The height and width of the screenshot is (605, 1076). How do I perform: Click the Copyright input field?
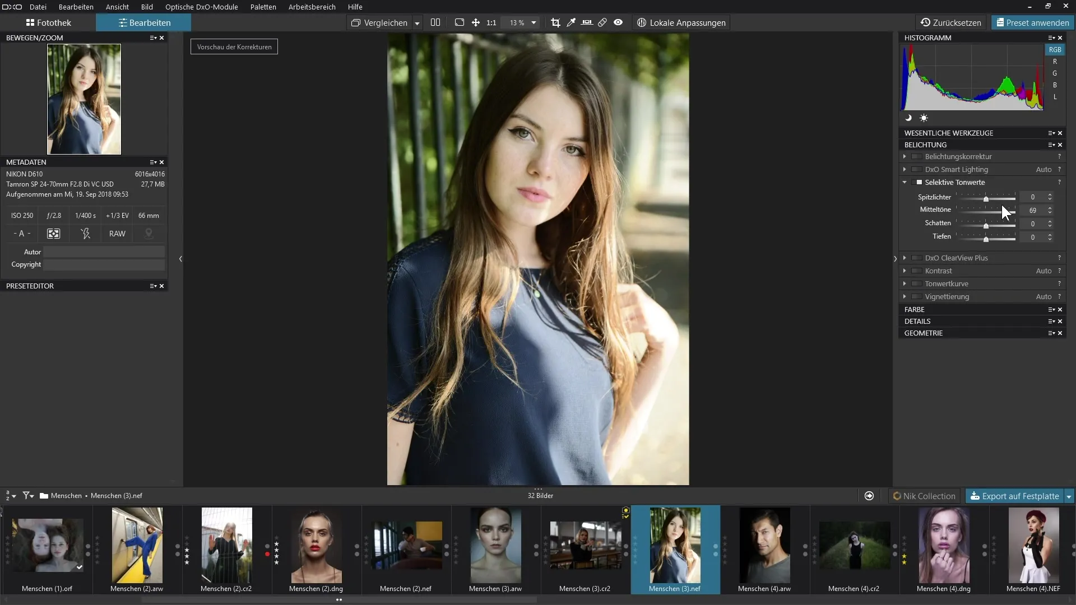pos(104,265)
